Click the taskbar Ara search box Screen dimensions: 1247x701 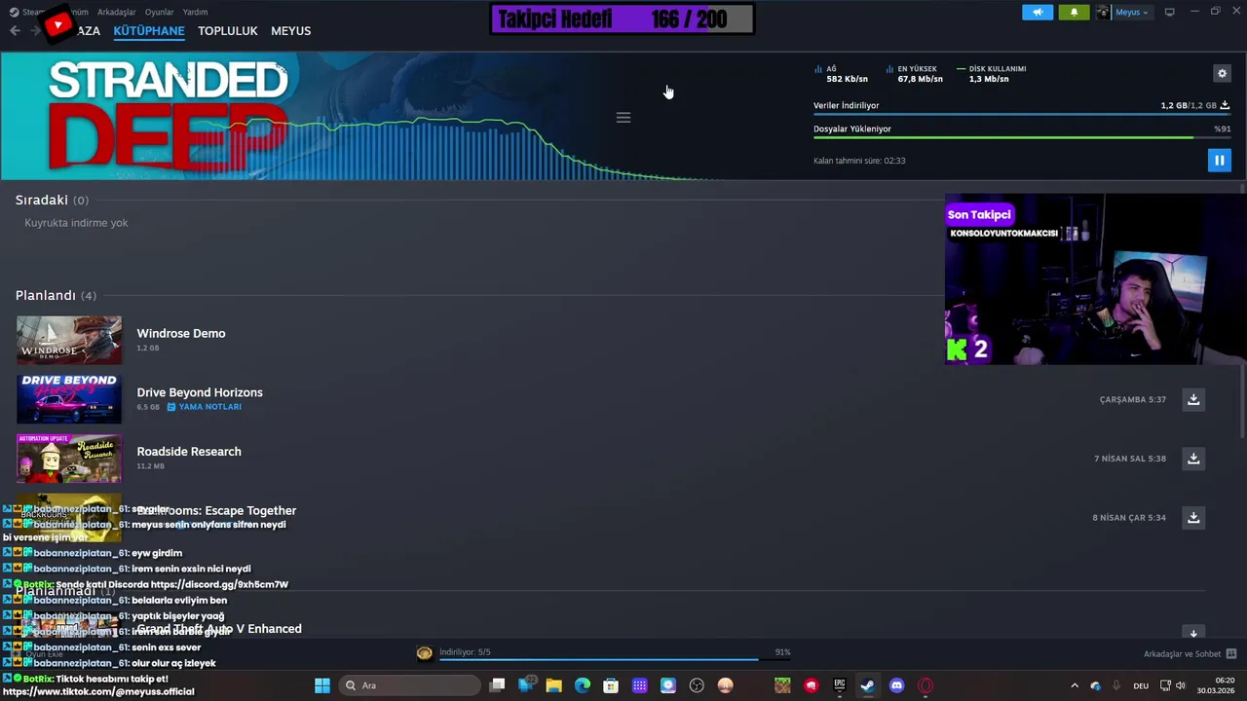click(409, 685)
